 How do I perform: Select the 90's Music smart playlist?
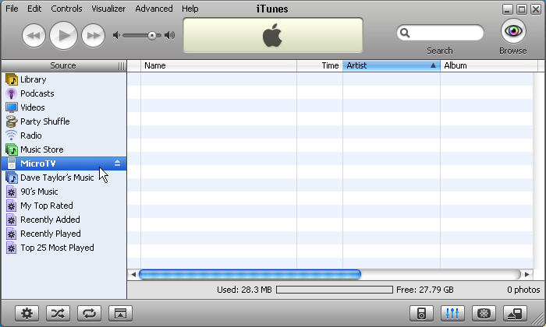(64, 192)
